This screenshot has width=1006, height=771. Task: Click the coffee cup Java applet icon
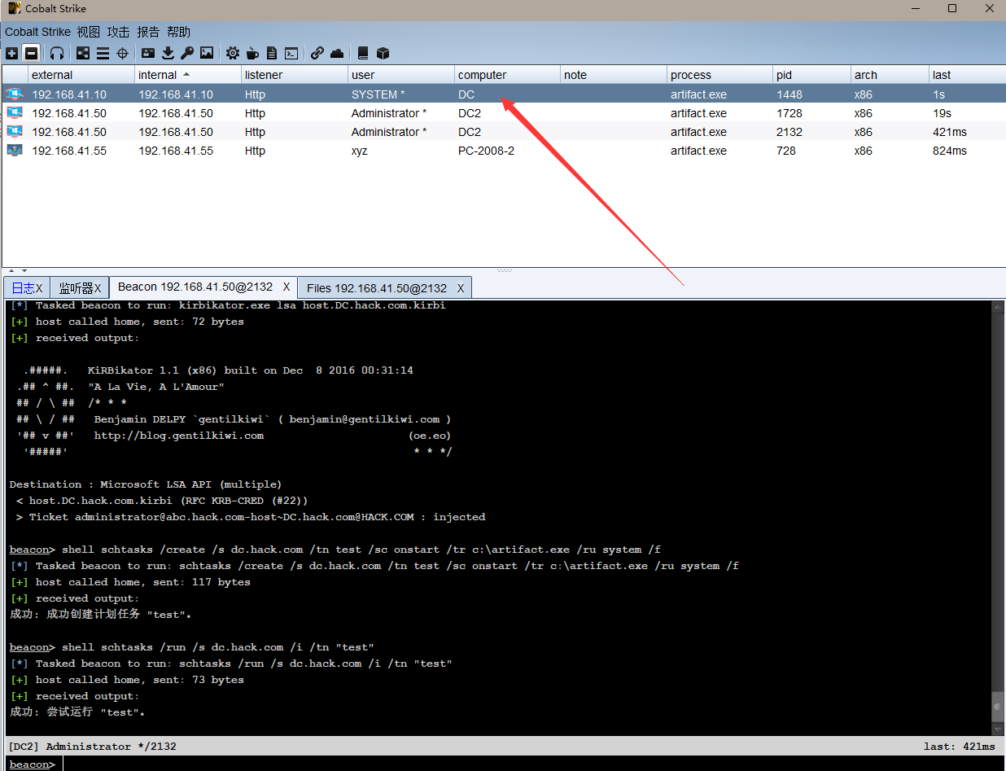[x=252, y=53]
